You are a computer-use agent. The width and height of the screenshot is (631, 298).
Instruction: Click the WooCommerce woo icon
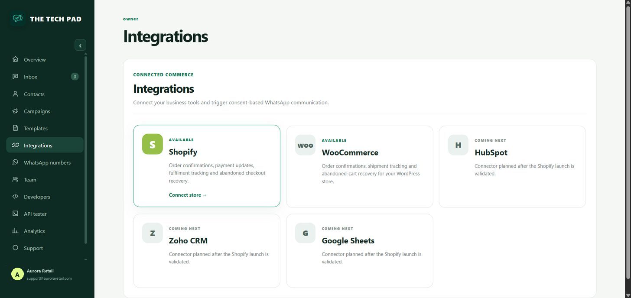pyautogui.click(x=306, y=145)
